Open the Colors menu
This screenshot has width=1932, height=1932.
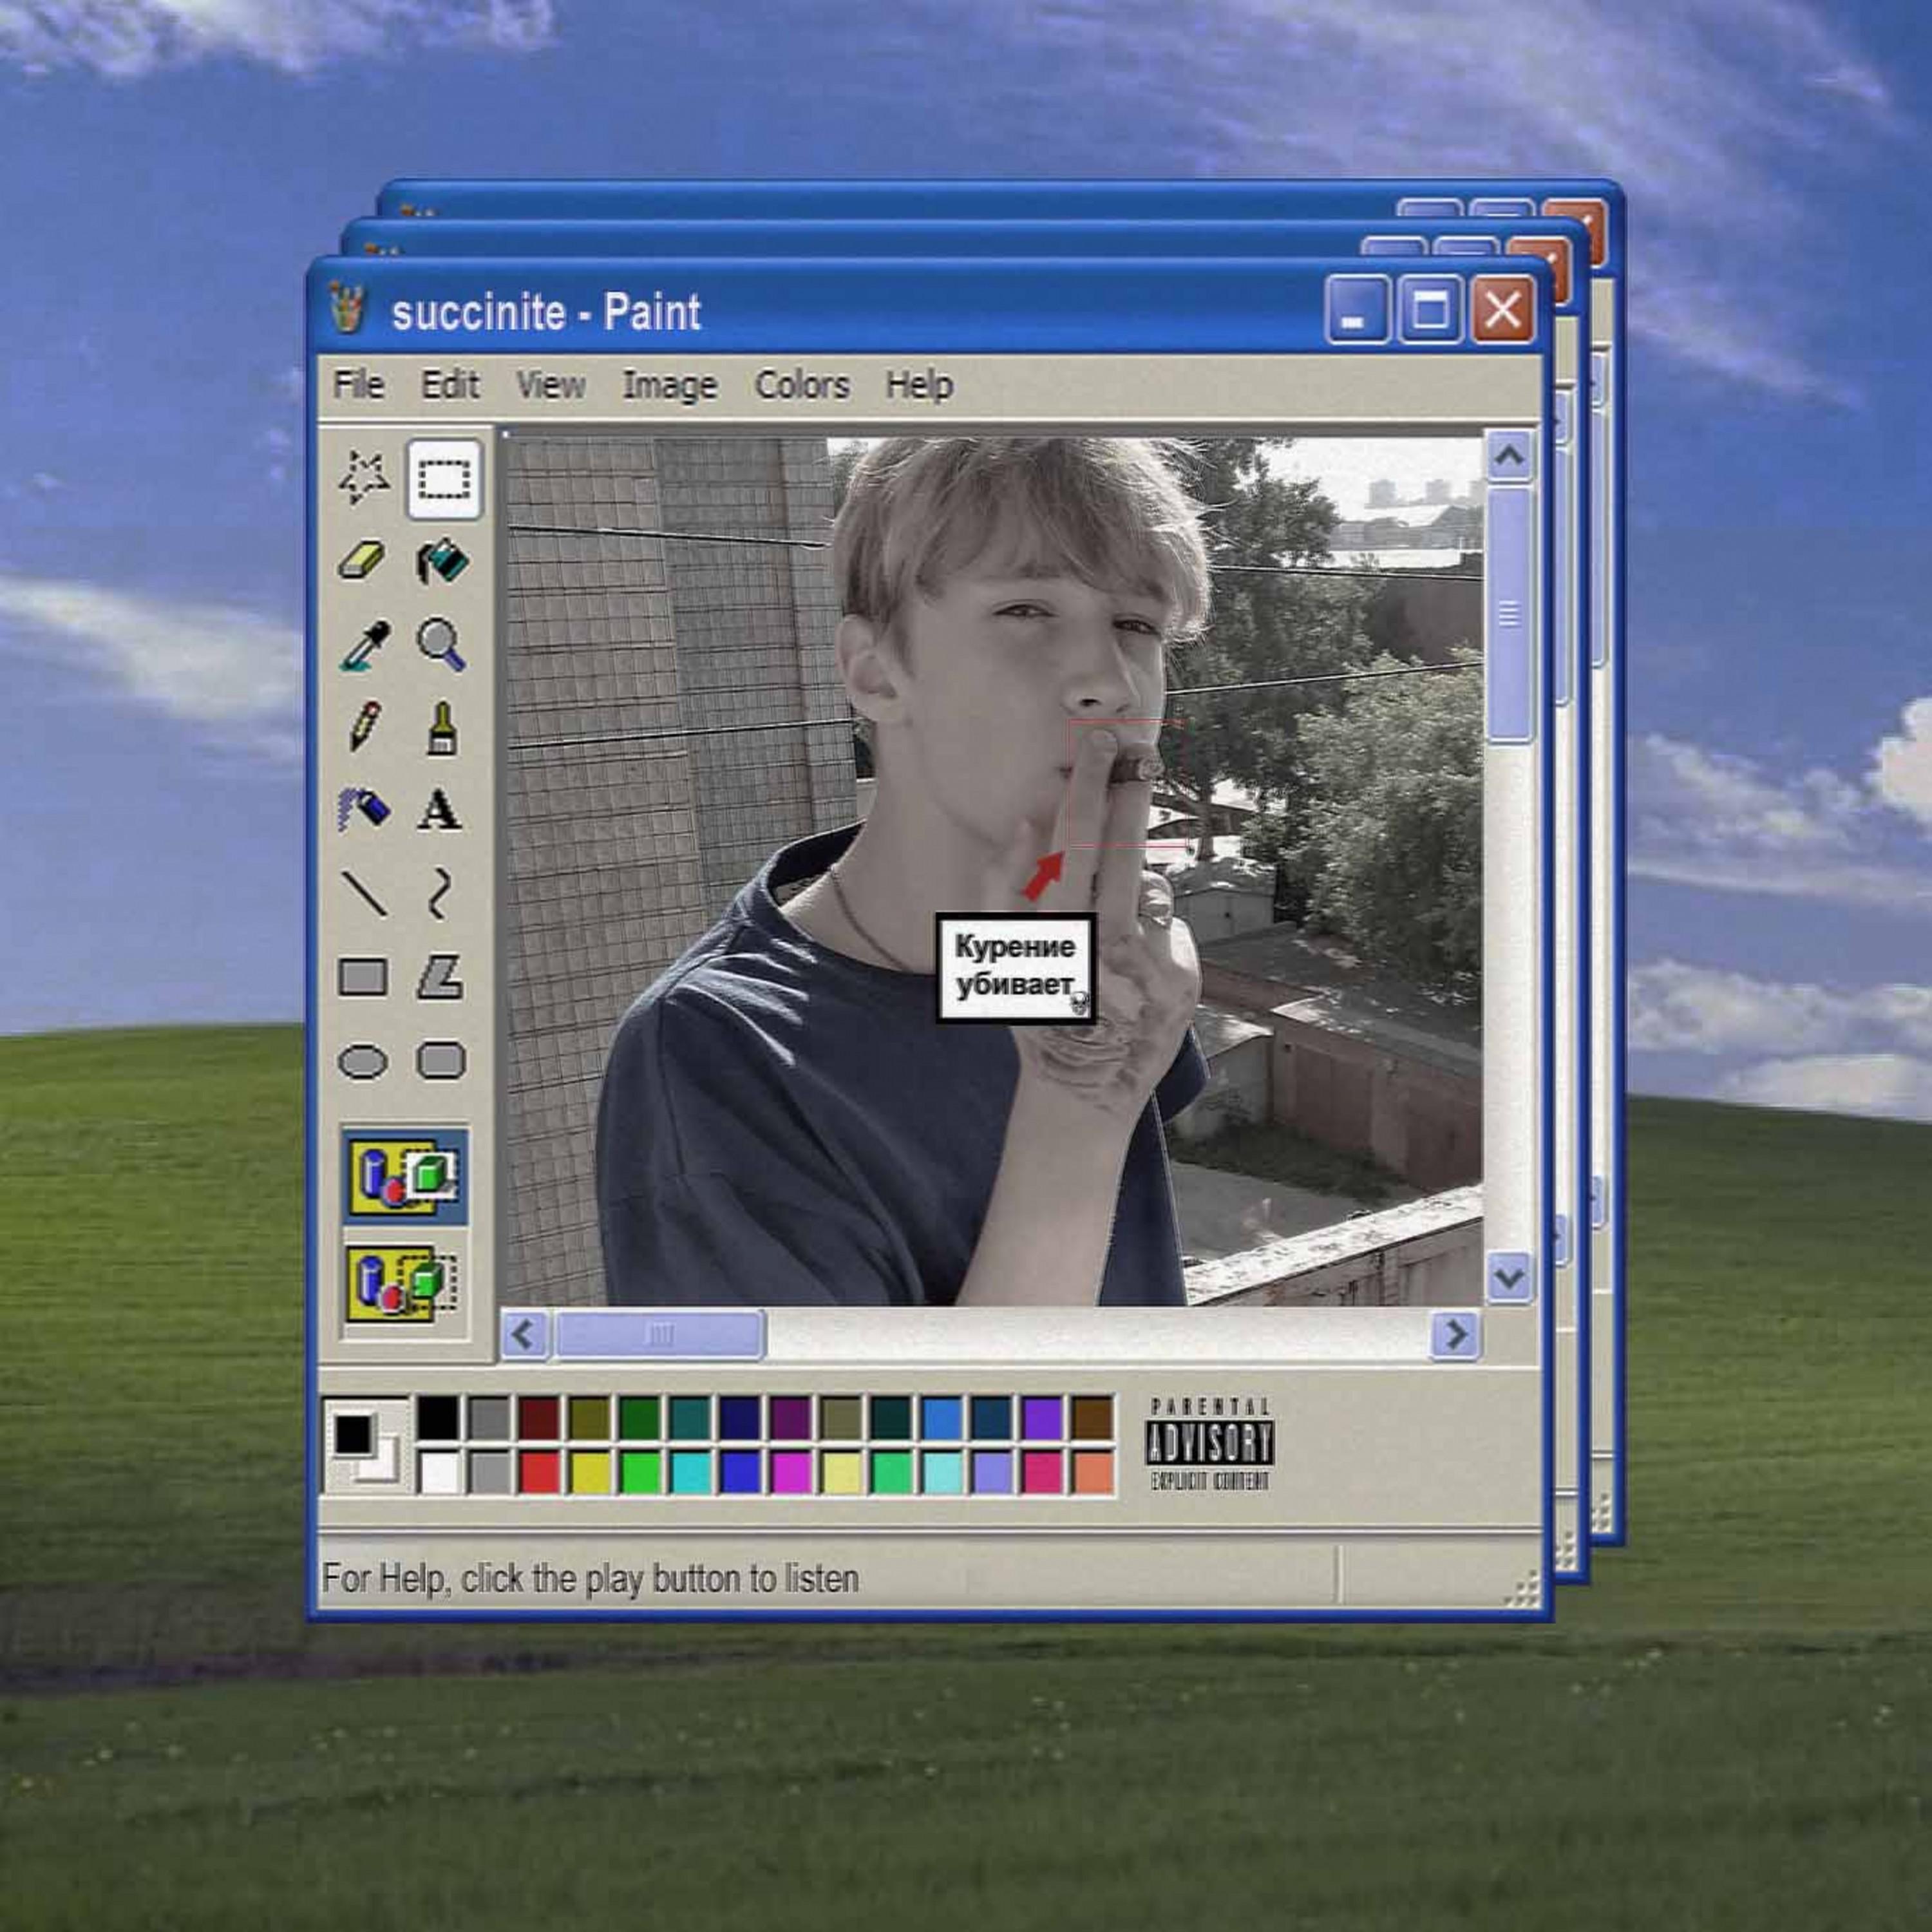coord(802,385)
